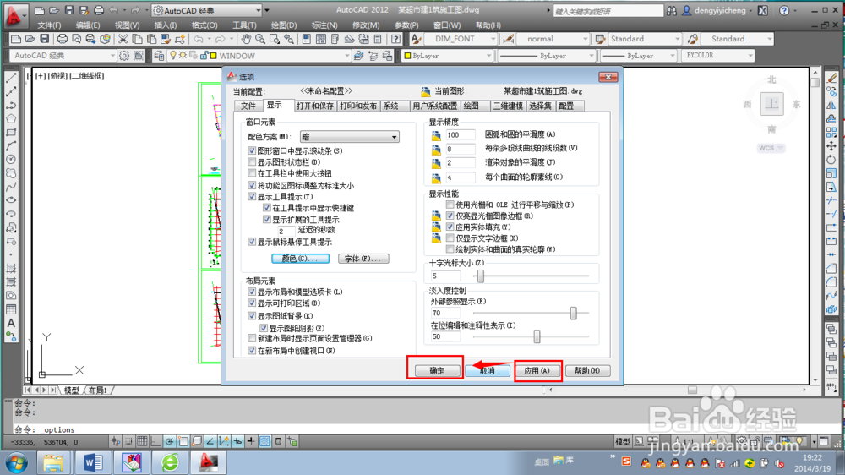Open the AutoCAD 经典 workspace dropdown in title bar

(207, 10)
